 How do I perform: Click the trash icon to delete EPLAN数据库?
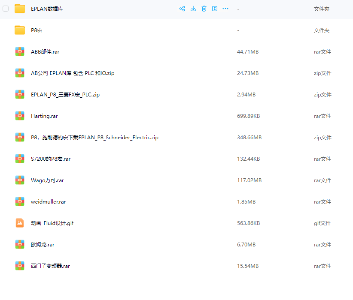(204, 9)
